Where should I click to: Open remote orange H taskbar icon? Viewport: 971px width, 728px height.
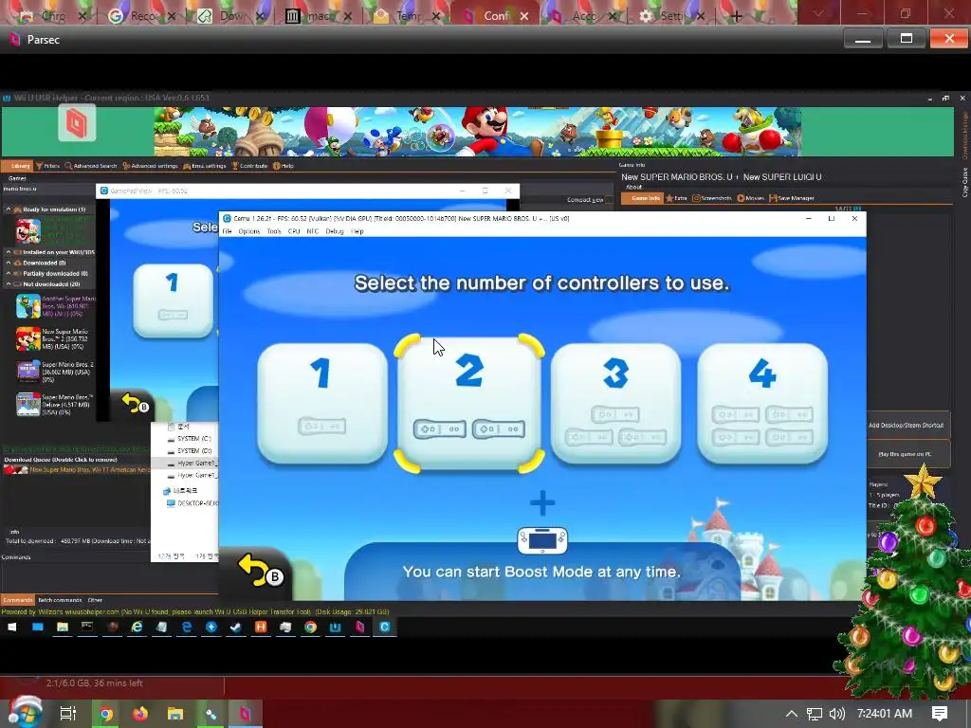click(x=261, y=628)
